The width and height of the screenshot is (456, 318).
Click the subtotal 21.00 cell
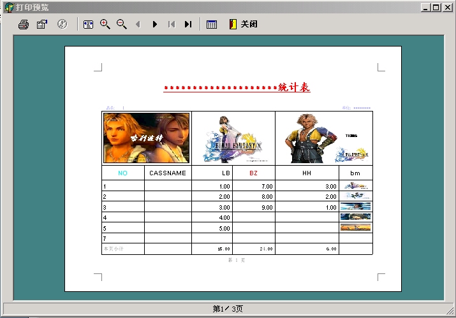click(254, 249)
